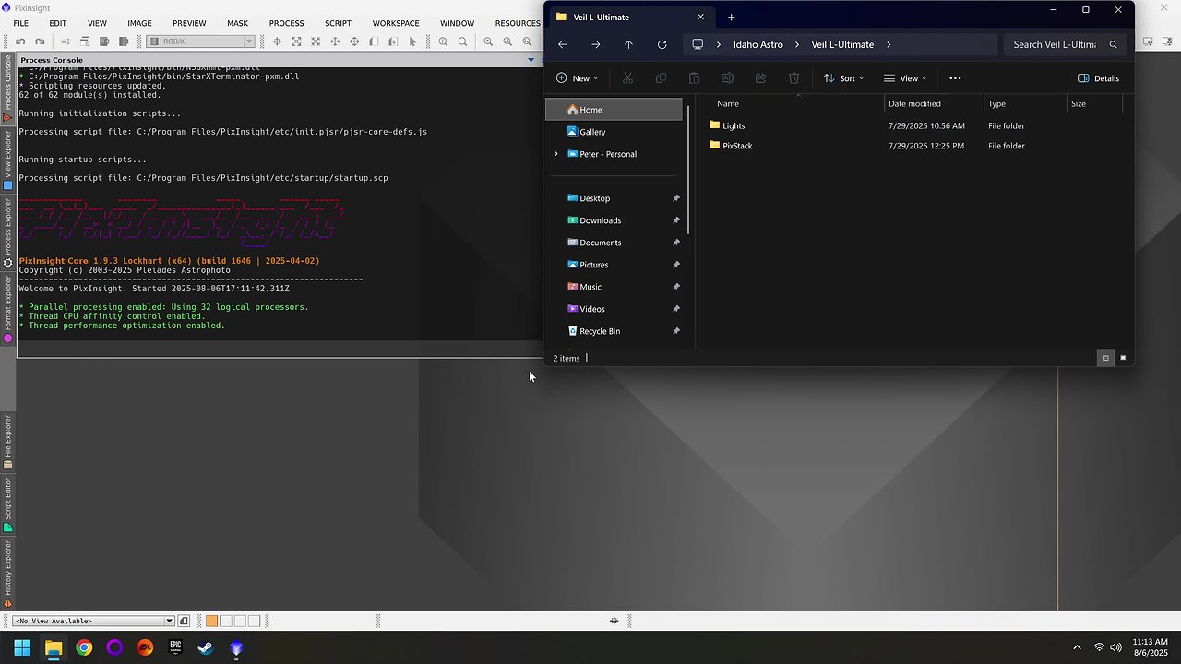
Task: Select Home in Explorer navigation pane
Action: click(x=614, y=110)
